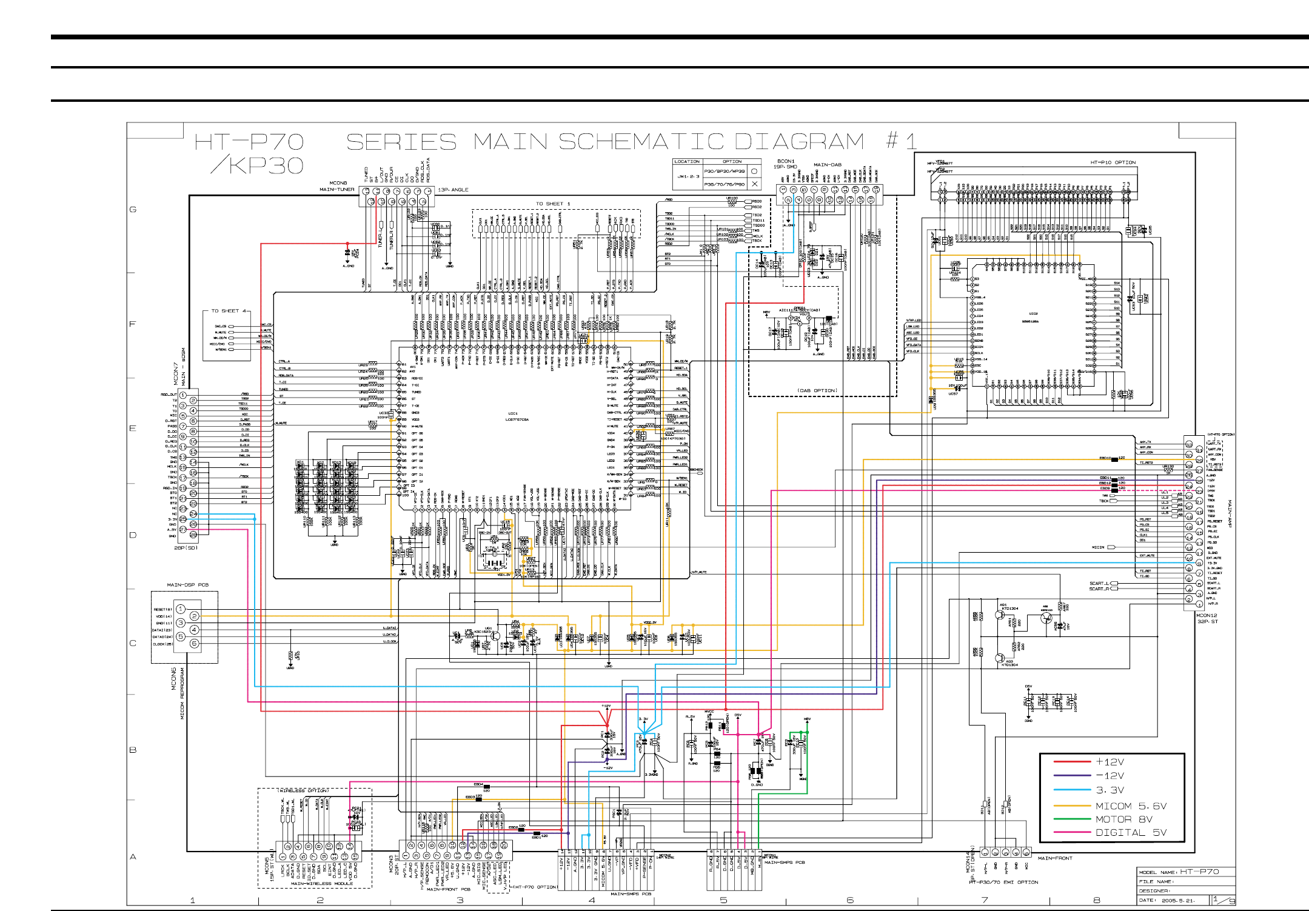
Task: Click the "MAIN-FRONT PCB" label
Action: click(x=449, y=889)
